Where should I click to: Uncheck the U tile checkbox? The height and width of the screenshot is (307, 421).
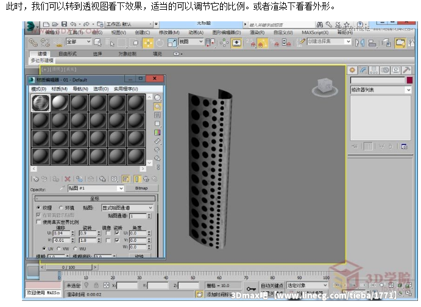click(117, 233)
